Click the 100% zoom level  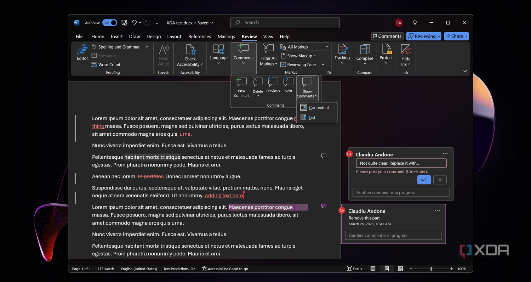(462, 269)
